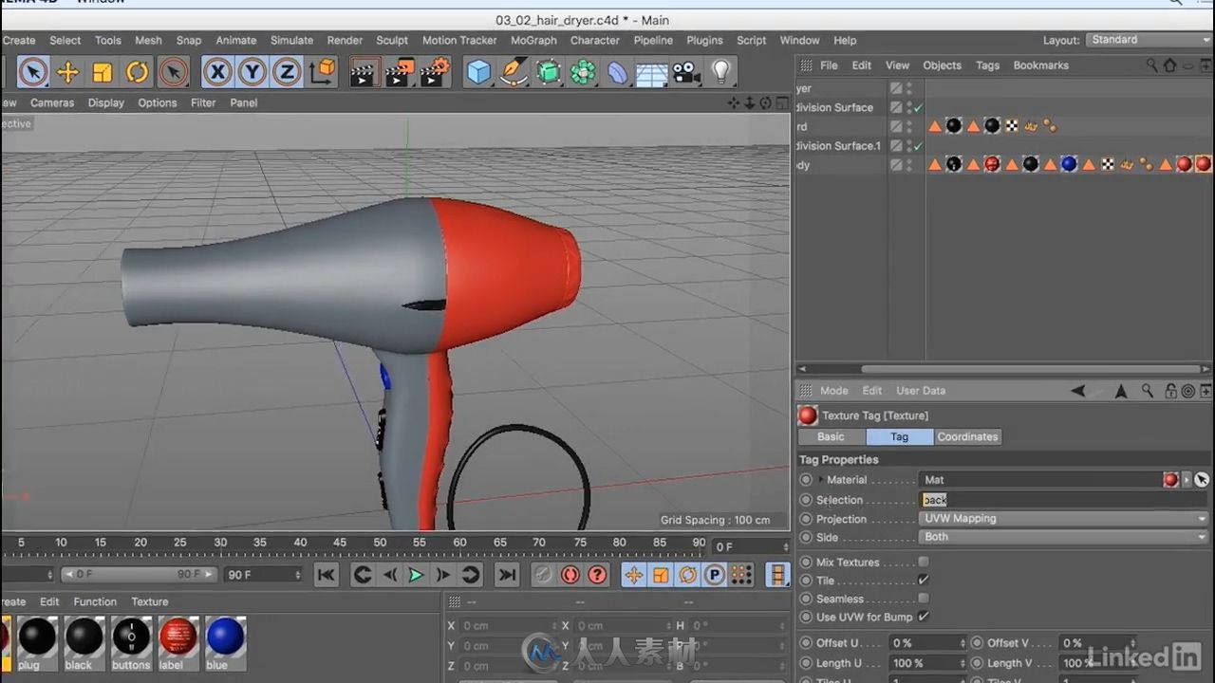Screen dimensions: 1215x683
Task: Search in the Attribute Manager
Action: [1147, 391]
